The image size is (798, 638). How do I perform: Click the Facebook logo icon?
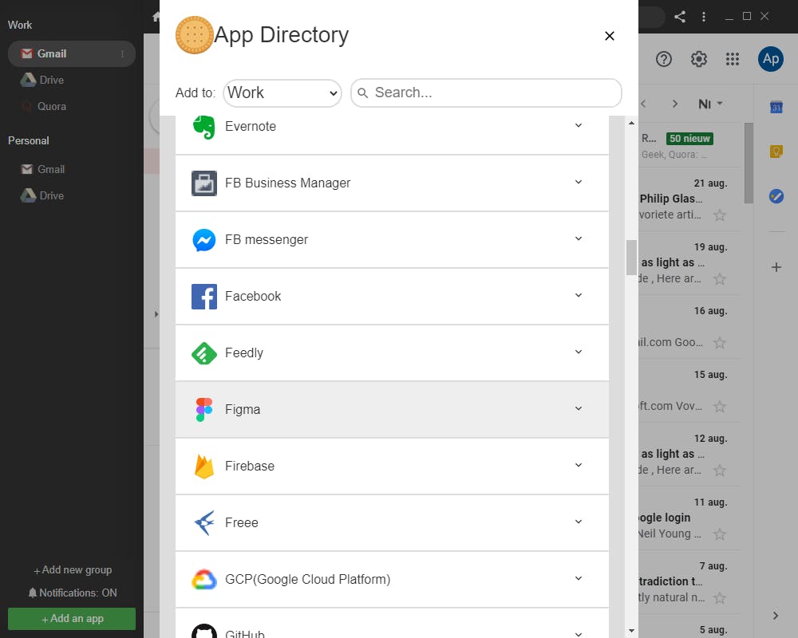(x=204, y=297)
